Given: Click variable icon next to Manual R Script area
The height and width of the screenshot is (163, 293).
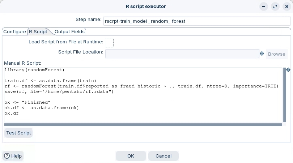Looking at the screenshot, I should [x=288, y=70].
